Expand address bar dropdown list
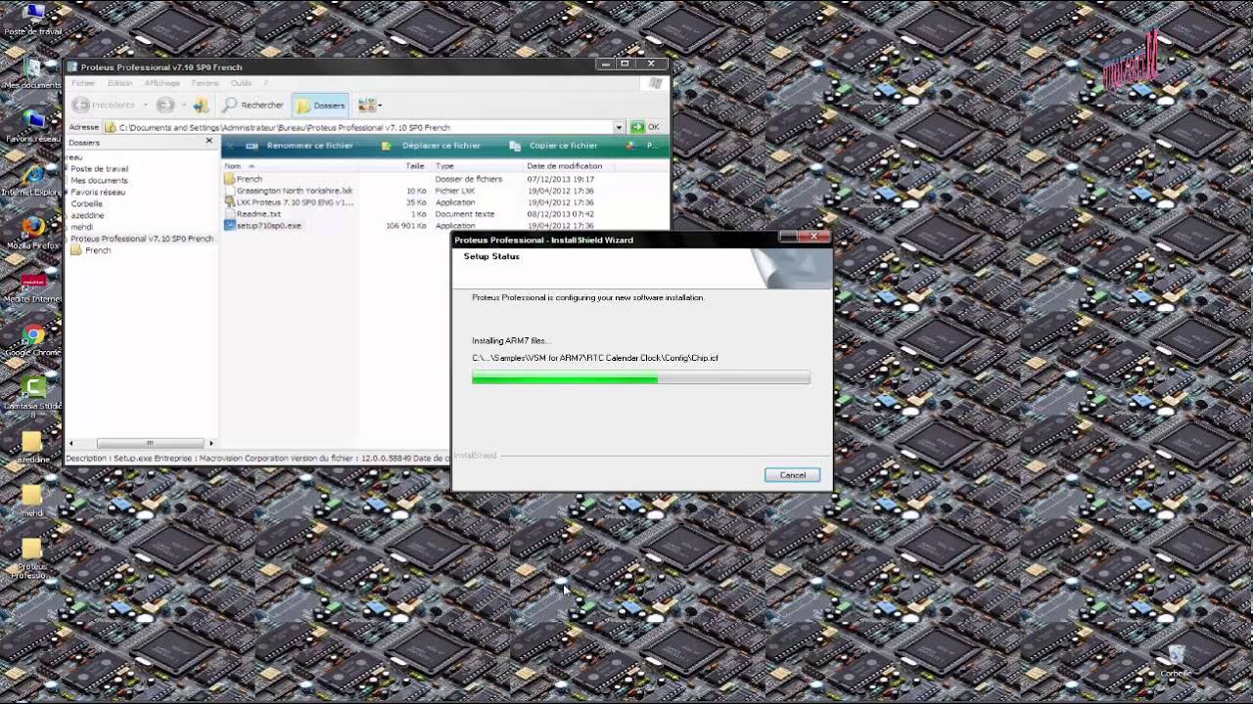The height and width of the screenshot is (704, 1253). pos(619,127)
